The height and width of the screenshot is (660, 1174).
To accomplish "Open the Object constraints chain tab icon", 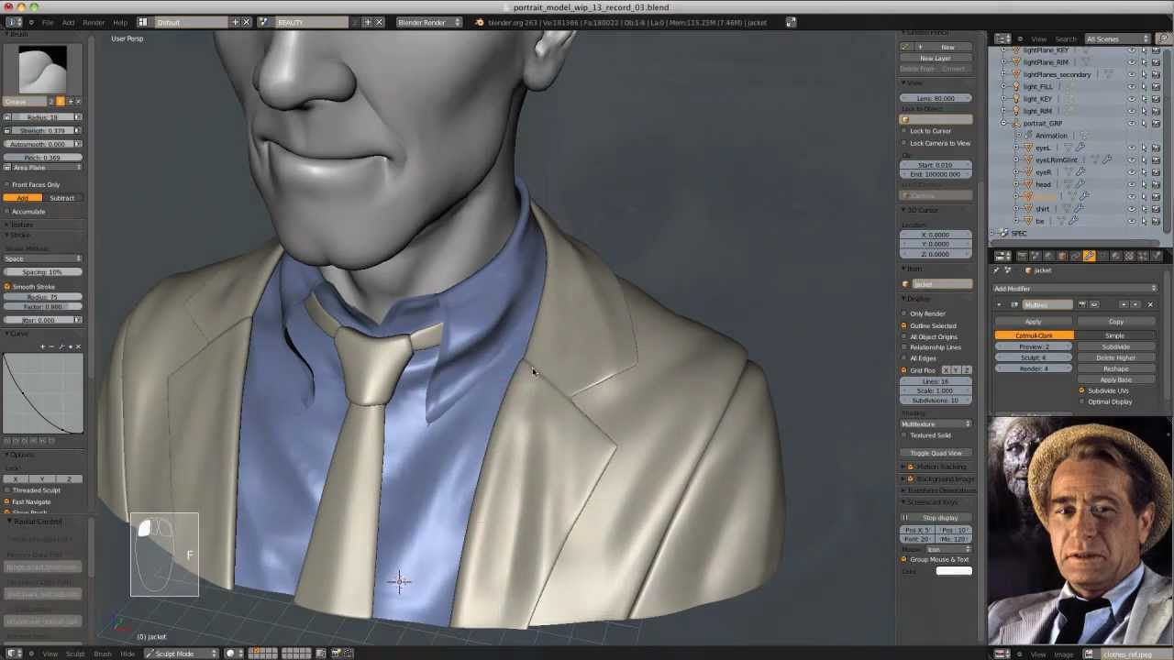I will 1076,257.
